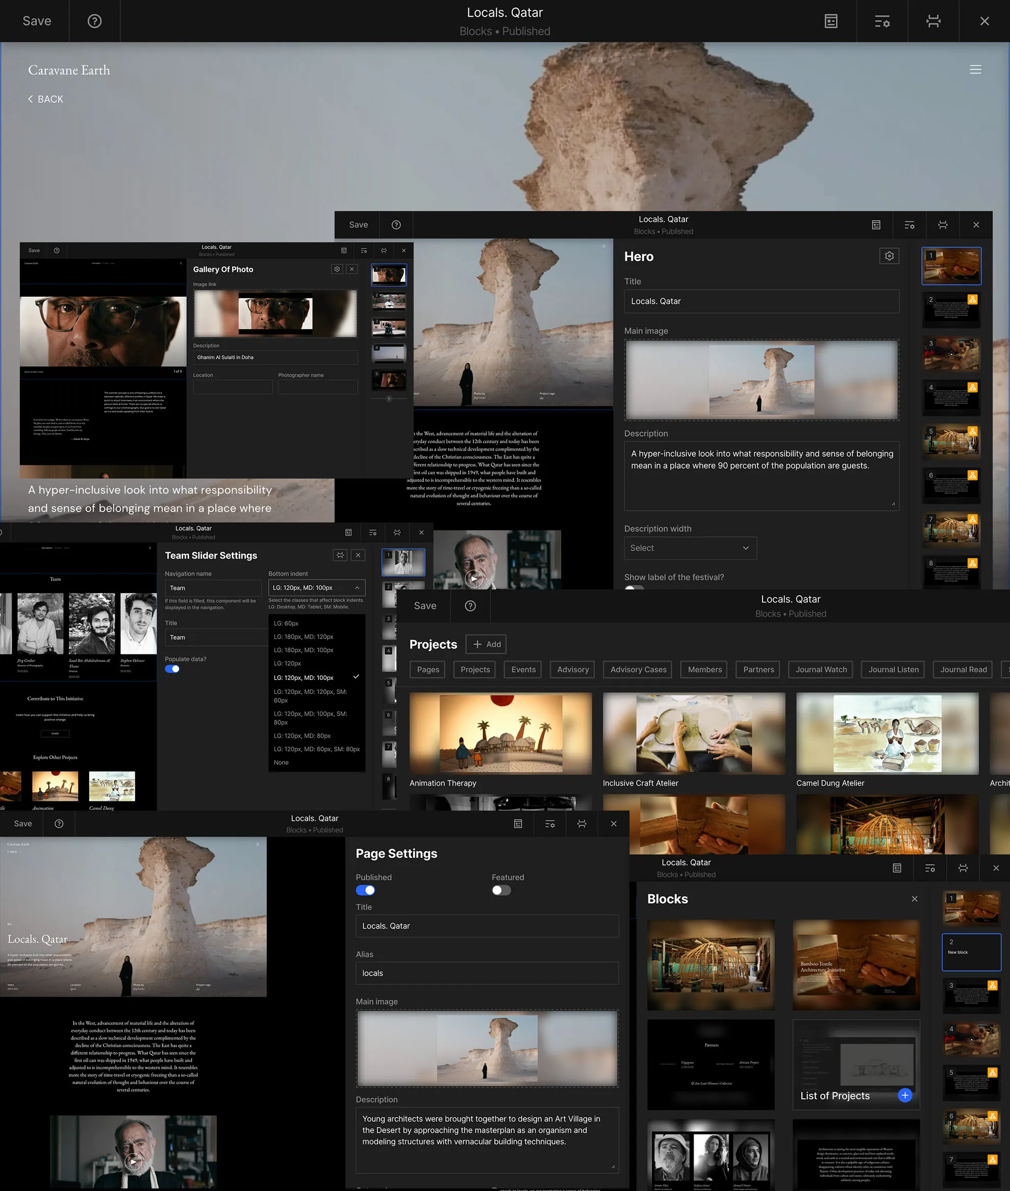Select the New block thumbnail in Blocks window
This screenshot has width=1010, height=1191.
click(x=971, y=952)
